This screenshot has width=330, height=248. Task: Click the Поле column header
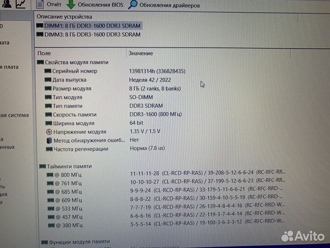44,53
